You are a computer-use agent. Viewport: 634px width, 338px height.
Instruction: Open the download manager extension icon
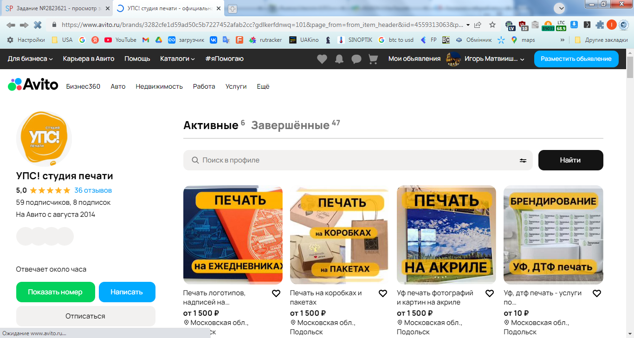point(574,25)
